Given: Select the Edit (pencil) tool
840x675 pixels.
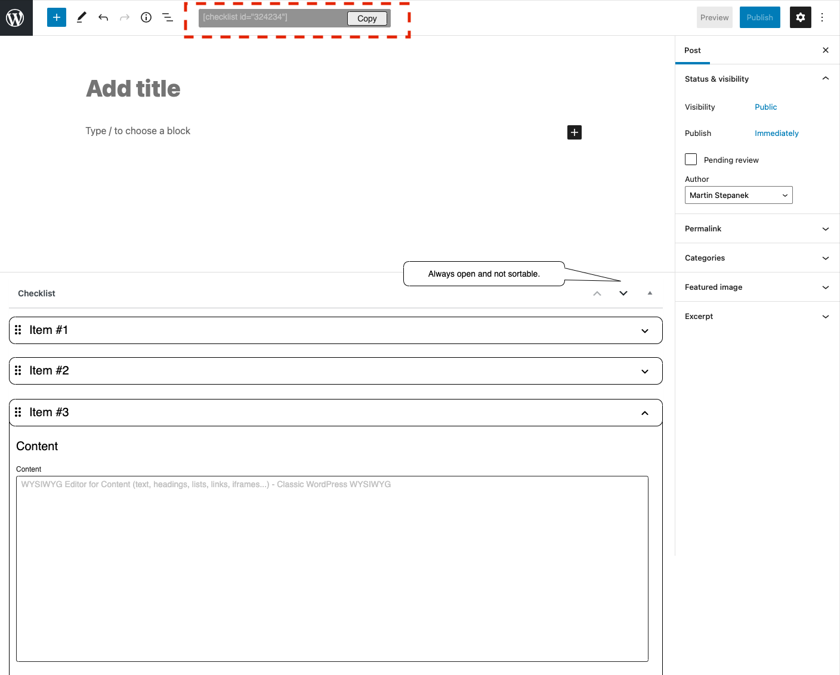Looking at the screenshot, I should (x=81, y=17).
